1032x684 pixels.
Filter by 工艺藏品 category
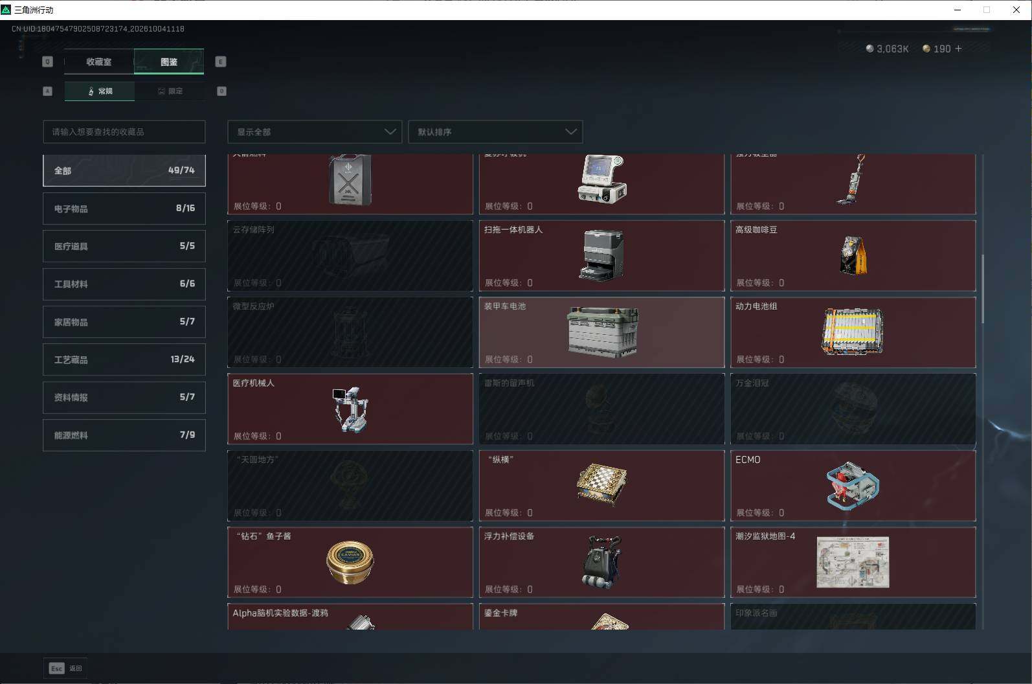point(124,359)
